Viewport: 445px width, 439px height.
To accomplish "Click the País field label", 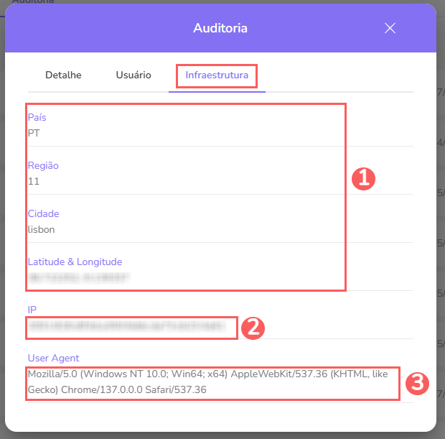I will [37, 118].
